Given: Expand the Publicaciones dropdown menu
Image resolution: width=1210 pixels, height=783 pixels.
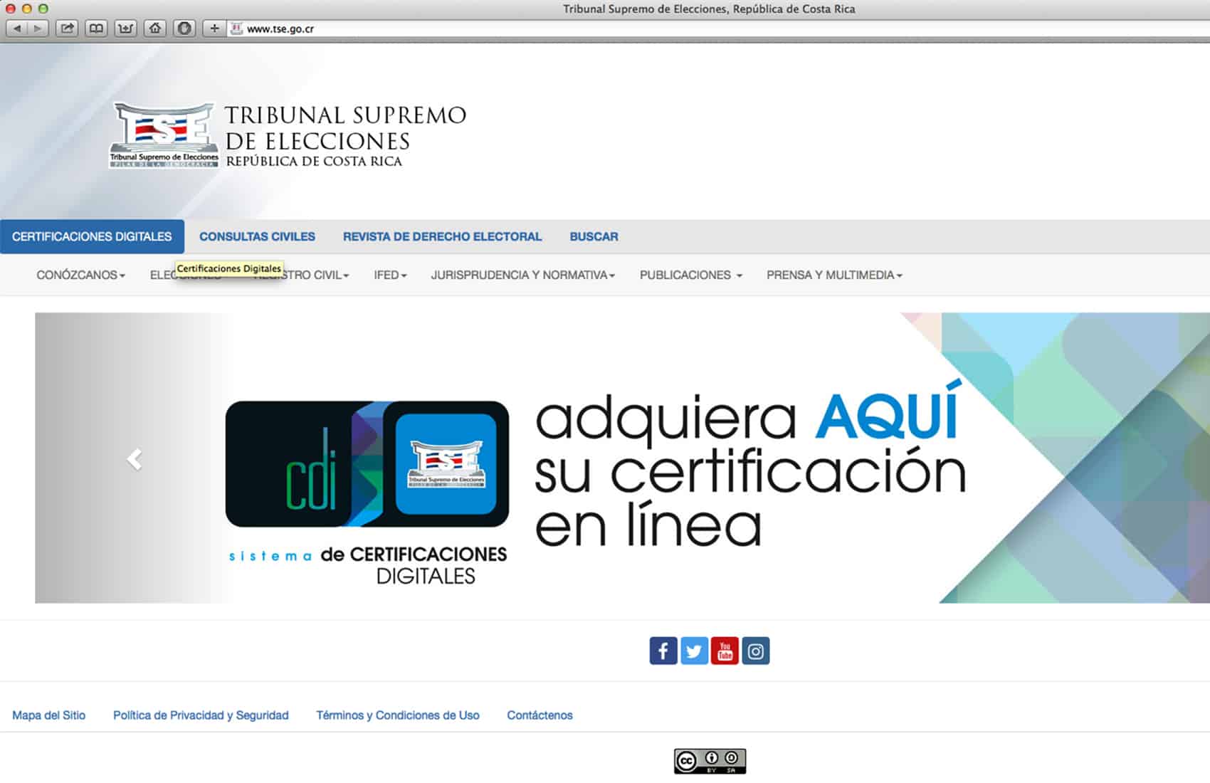Looking at the screenshot, I should 690,275.
